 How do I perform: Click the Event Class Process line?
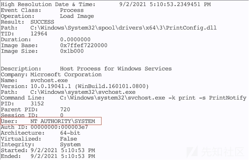tap(42, 10)
